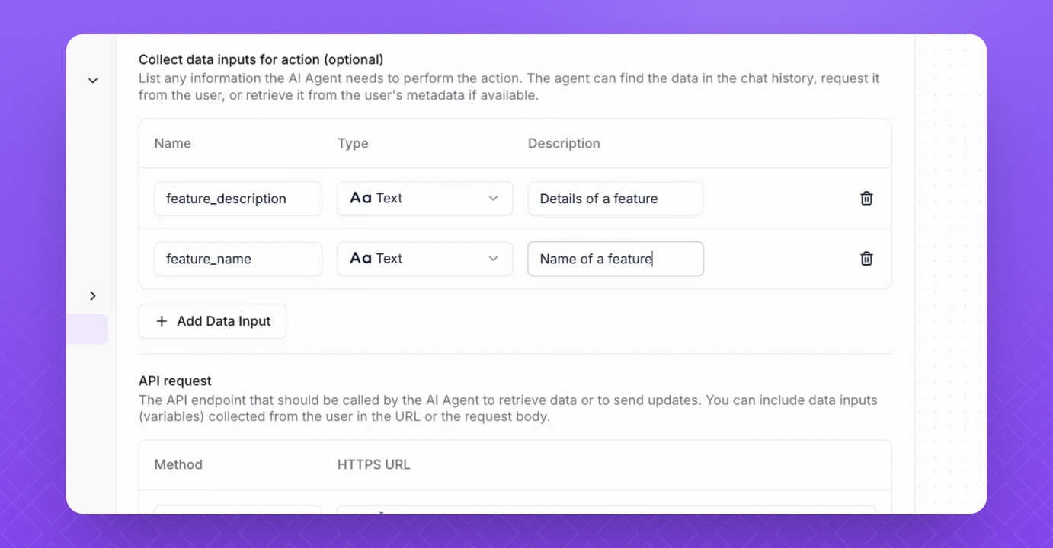
Task: Click the Aa text icon in feature_description row
Action: tap(360, 198)
